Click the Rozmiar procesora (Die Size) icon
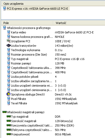The width and height of the screenshot is (105, 138). 8,54
